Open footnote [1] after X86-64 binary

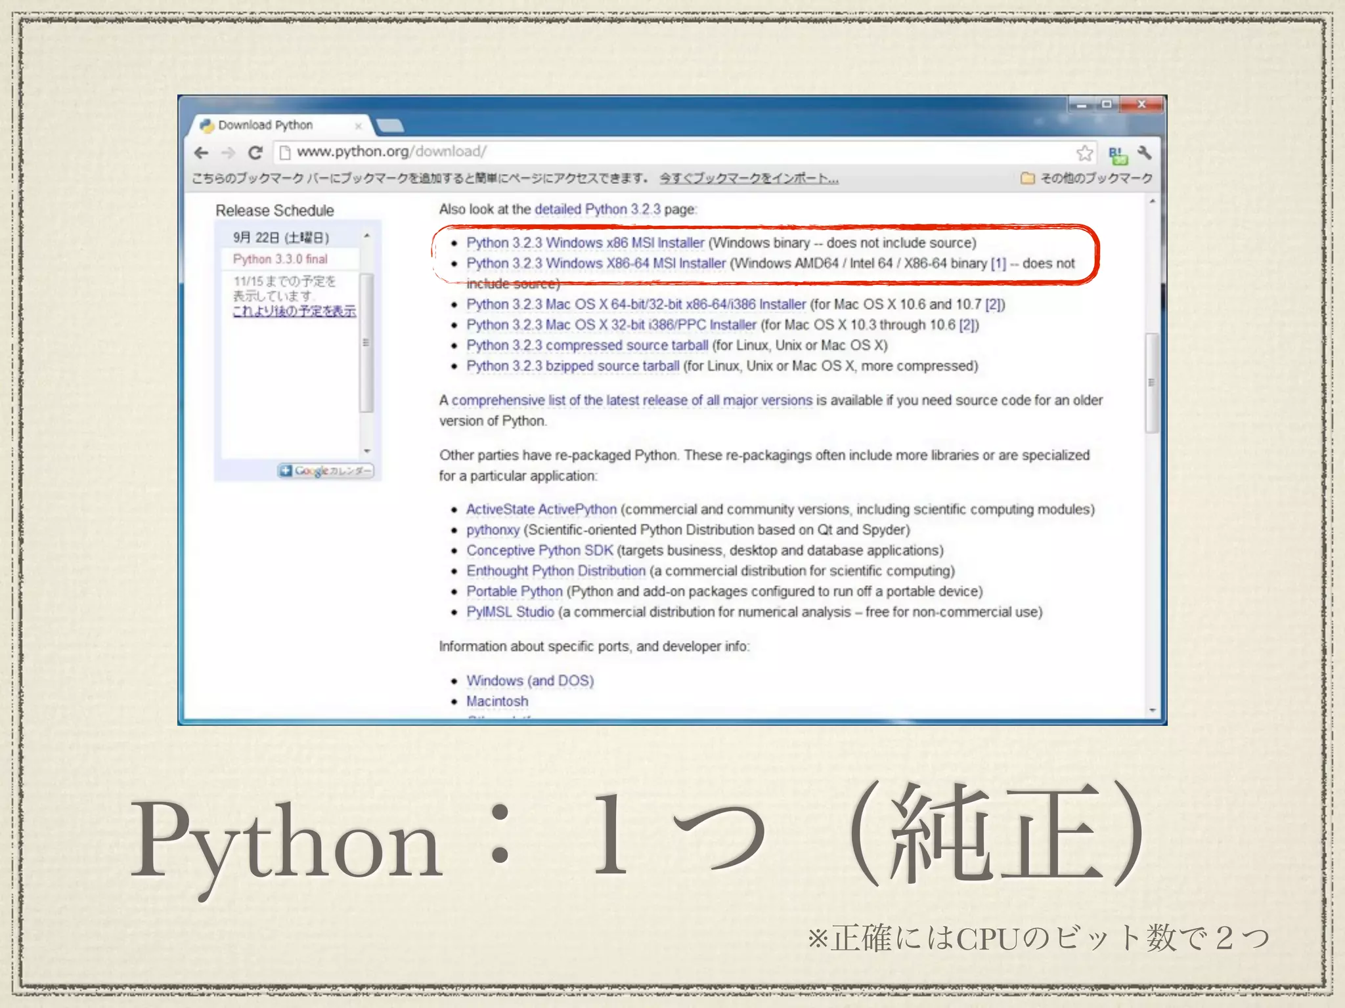[x=998, y=263]
